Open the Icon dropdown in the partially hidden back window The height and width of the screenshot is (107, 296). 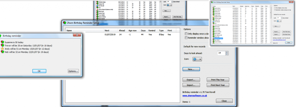pos(169,5)
